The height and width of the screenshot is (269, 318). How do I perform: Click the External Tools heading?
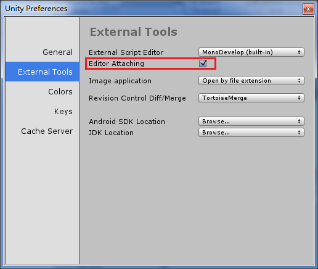[134, 32]
